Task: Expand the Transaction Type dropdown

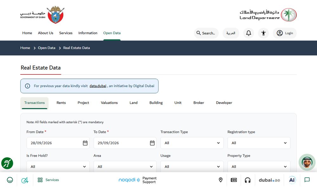Action: (192, 143)
